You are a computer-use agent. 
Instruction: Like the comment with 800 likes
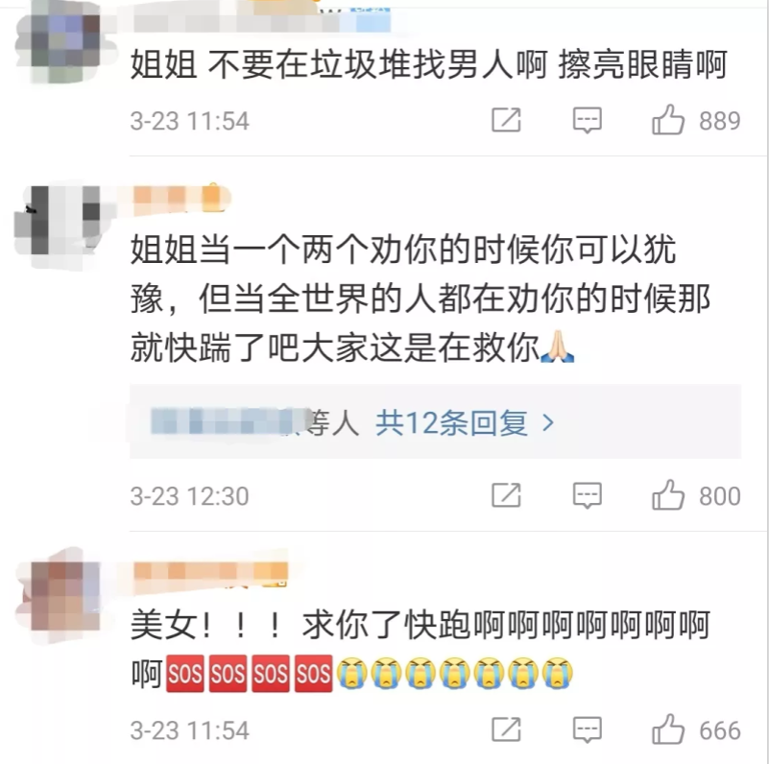click(668, 495)
